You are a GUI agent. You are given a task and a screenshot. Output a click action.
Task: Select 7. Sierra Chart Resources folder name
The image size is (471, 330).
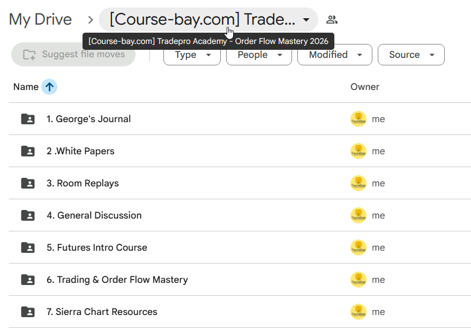tap(102, 312)
